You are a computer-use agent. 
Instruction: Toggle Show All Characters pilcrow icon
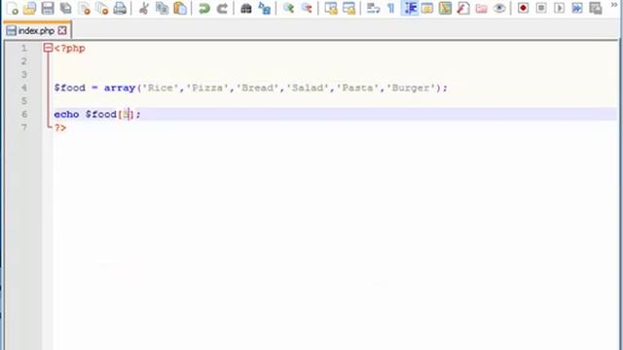click(391, 8)
